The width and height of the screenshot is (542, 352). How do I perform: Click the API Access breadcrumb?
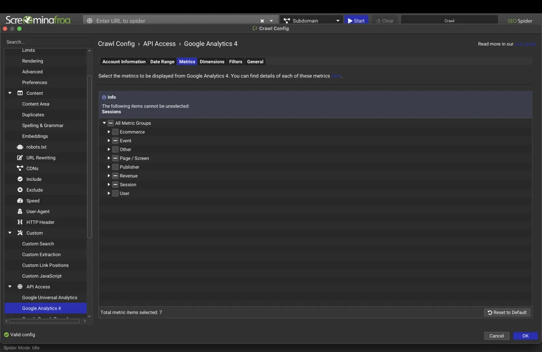click(x=159, y=44)
